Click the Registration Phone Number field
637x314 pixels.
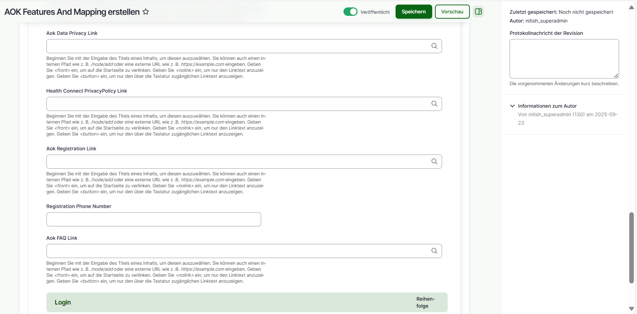click(x=153, y=219)
